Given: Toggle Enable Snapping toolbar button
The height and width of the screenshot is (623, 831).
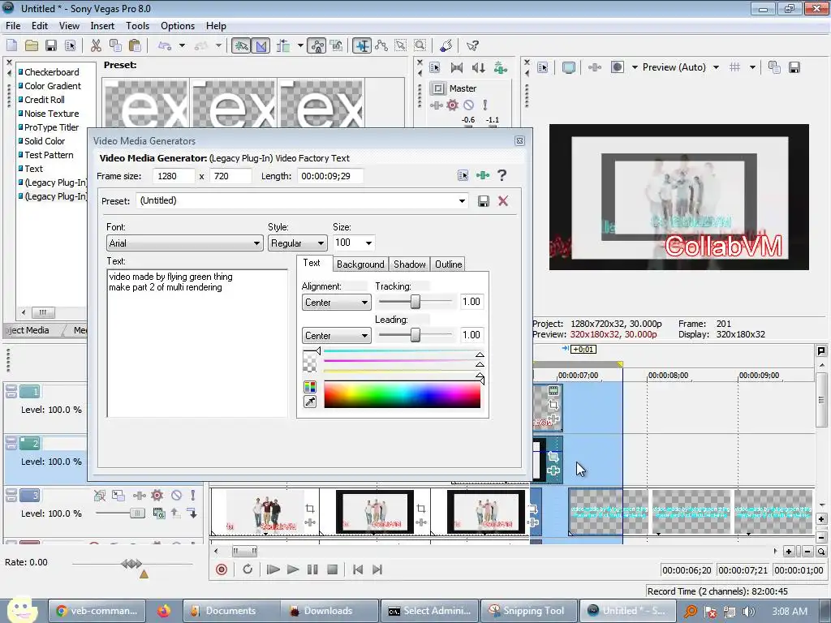Looking at the screenshot, I should point(241,45).
